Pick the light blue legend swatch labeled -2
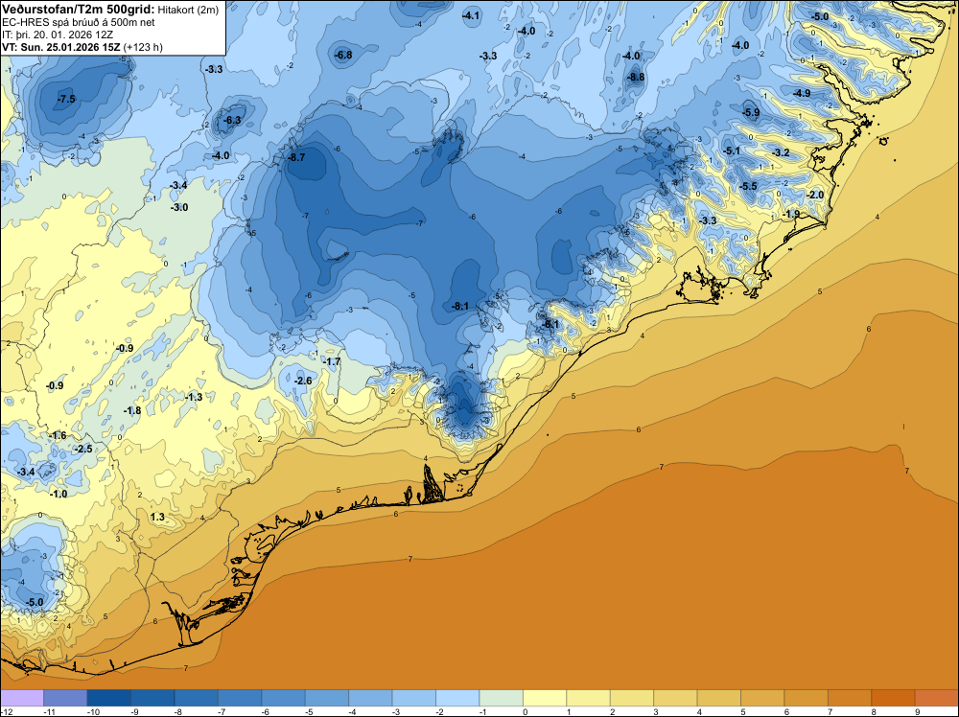Image resolution: width=959 pixels, height=717 pixels. tap(457, 698)
